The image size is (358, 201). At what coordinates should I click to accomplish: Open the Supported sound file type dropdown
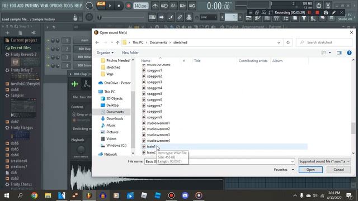[324, 161]
